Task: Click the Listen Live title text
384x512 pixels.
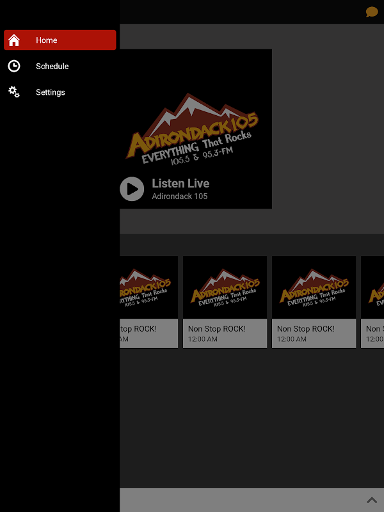Action: (x=180, y=183)
